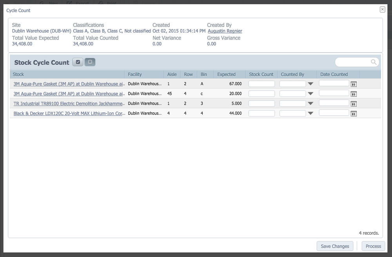Toggle the select-all checkmark next to Stock Cycle Count
The width and height of the screenshot is (392, 257).
point(77,62)
